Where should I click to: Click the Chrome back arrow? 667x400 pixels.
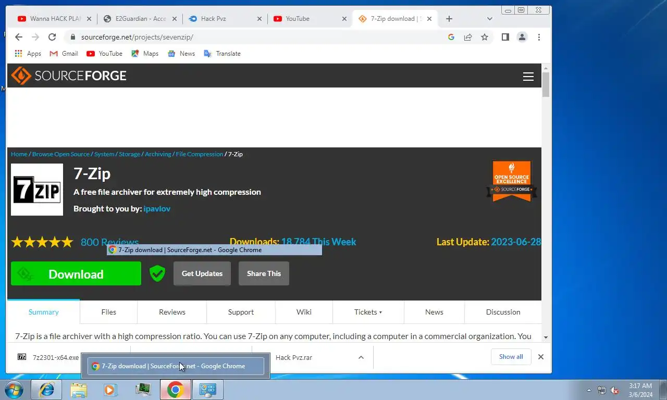(19, 37)
